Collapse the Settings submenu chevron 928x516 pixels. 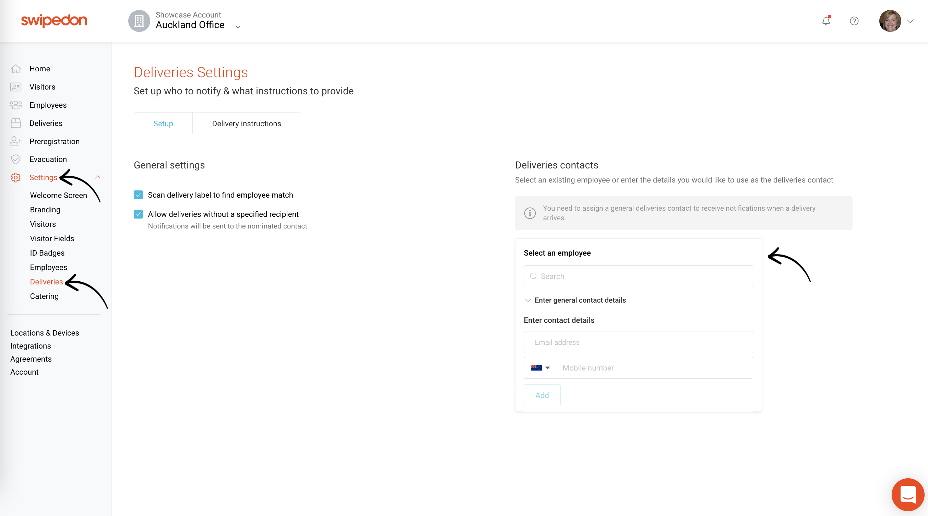pyautogui.click(x=98, y=177)
